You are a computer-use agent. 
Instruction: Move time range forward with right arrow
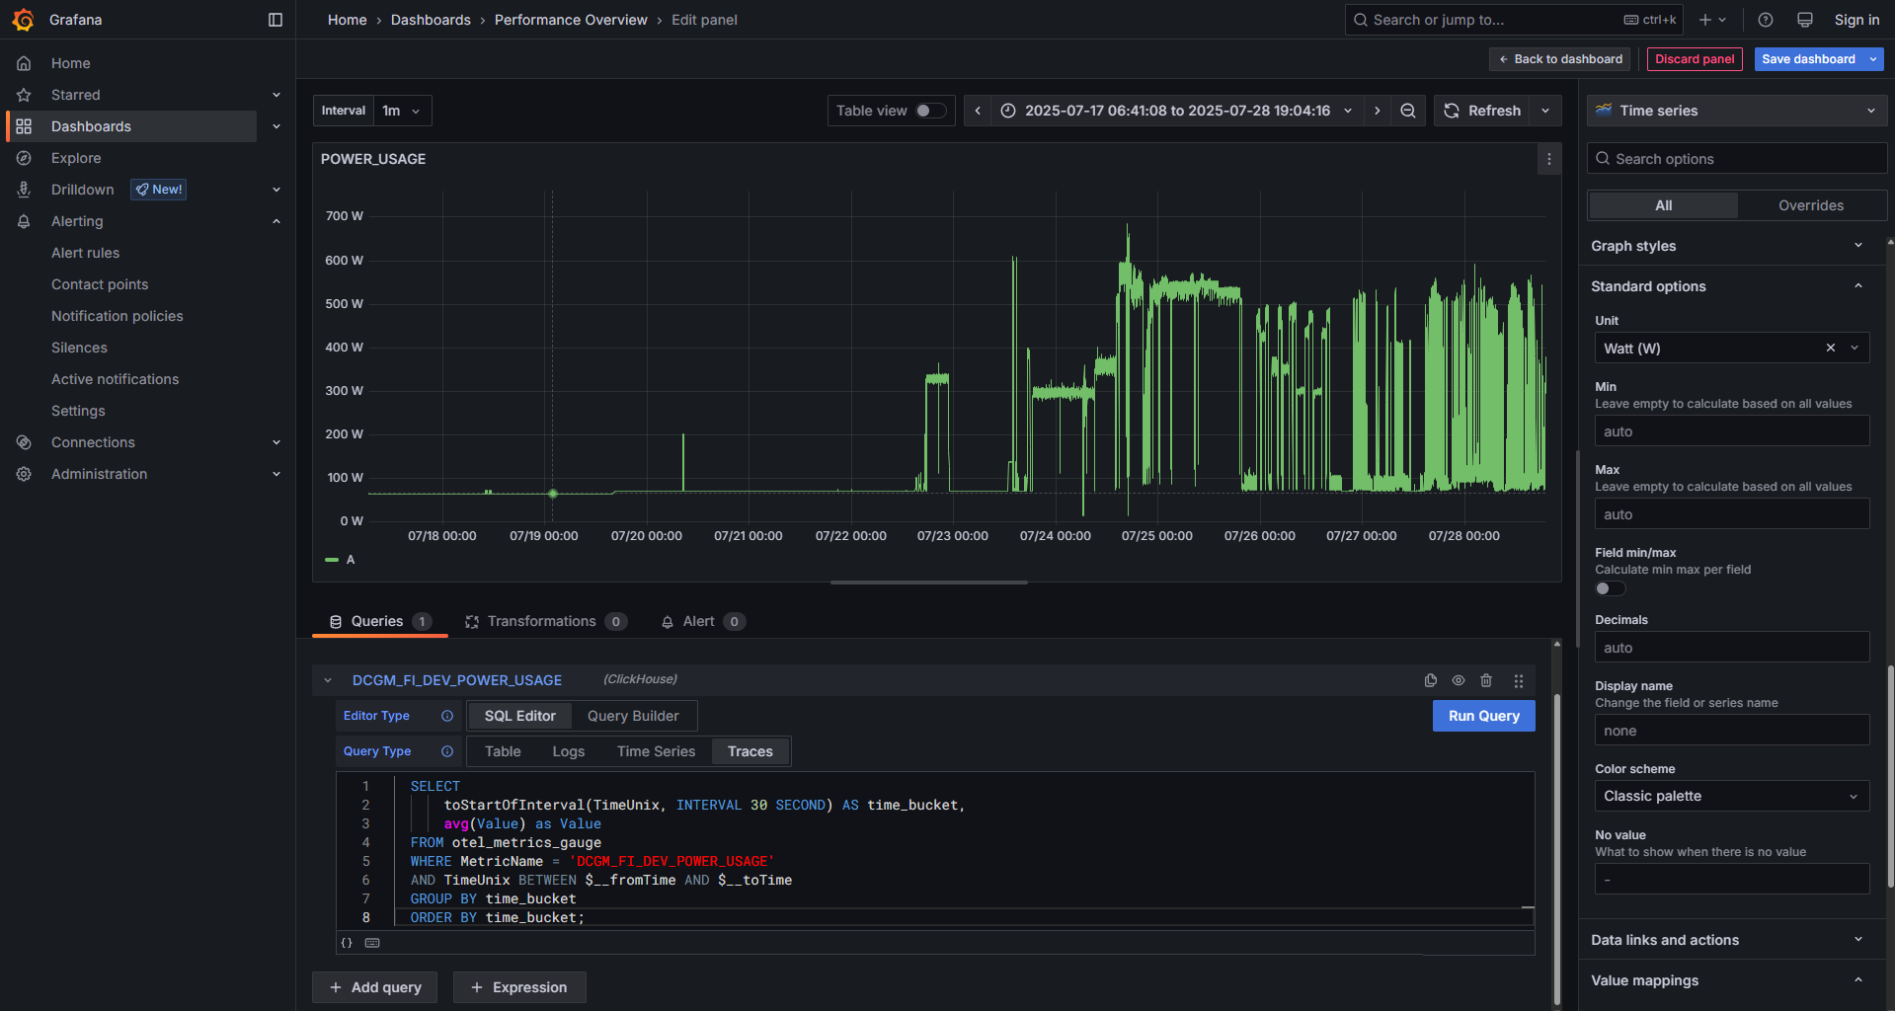coord(1378,111)
